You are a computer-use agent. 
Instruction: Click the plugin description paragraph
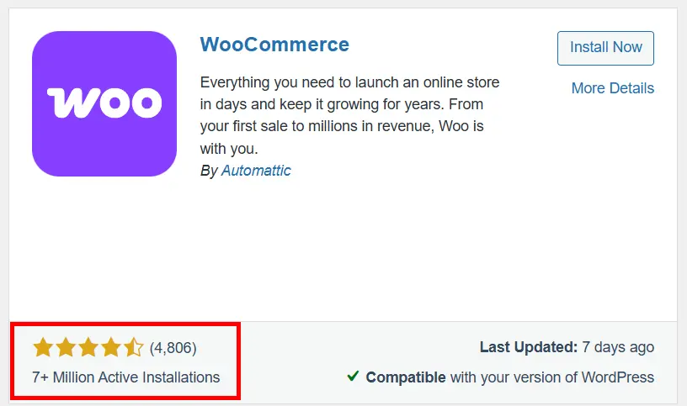click(349, 115)
